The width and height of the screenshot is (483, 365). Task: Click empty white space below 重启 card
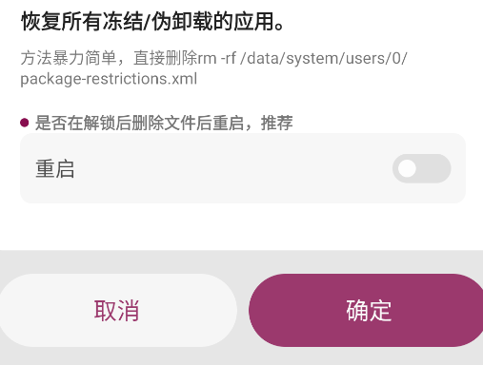243,226
